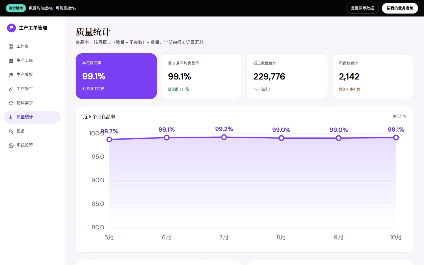Screen dimensions: 424x265
Task: Open 工作台 in the sidebar
Action: pos(32,47)
